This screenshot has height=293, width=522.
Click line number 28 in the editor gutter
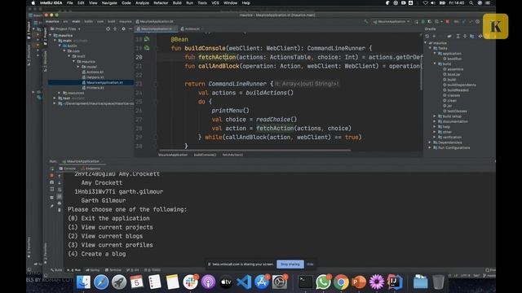pos(139,129)
